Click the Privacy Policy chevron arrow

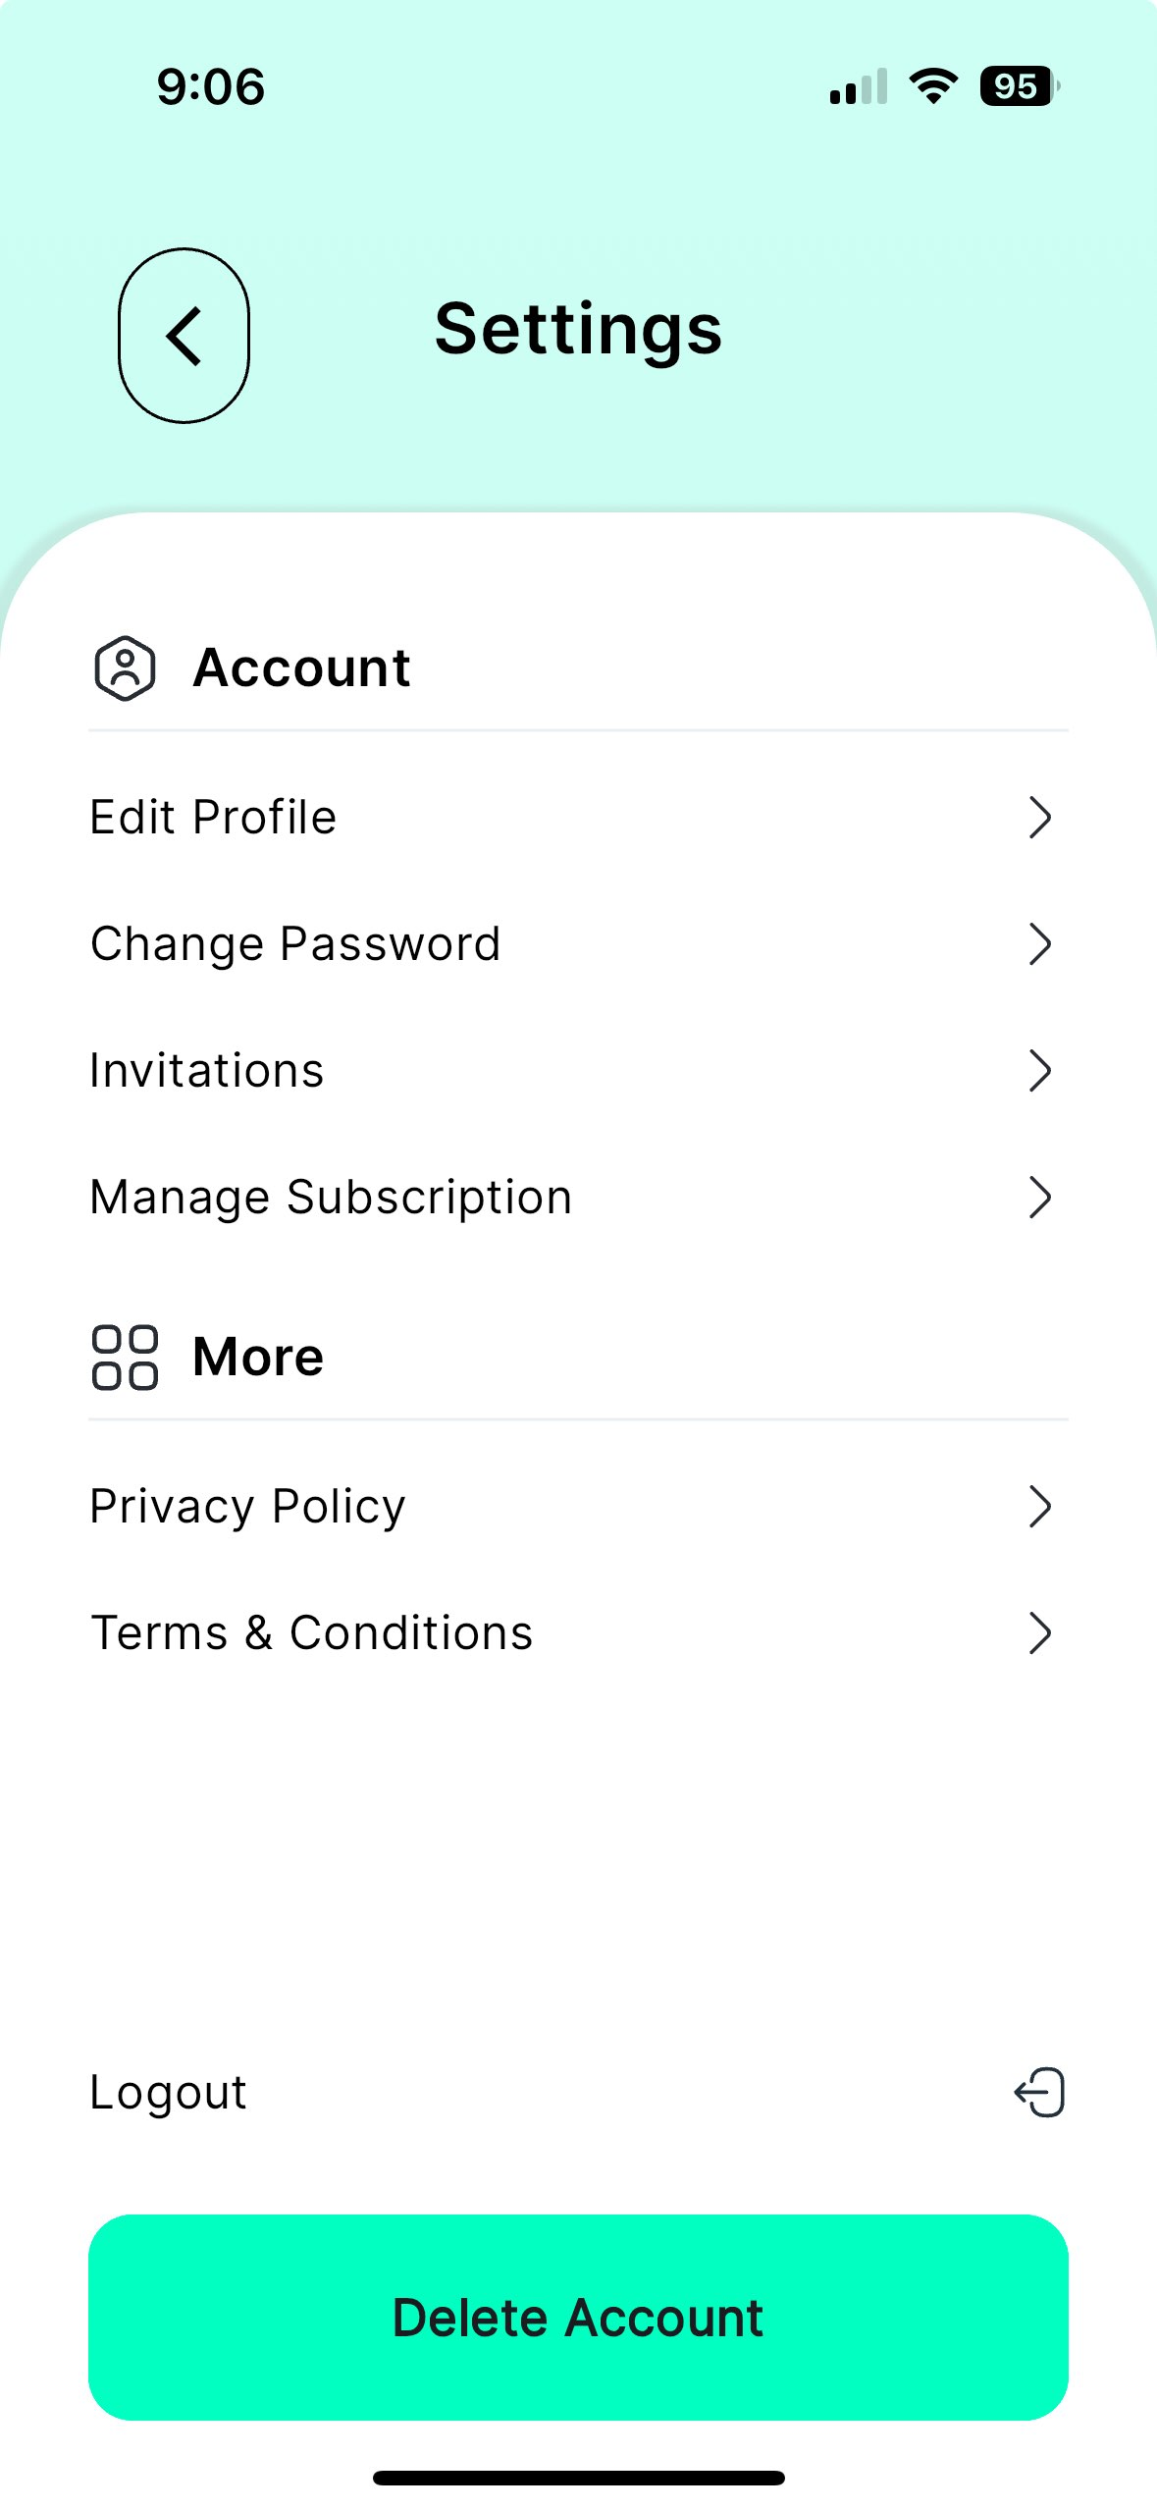1040,1507
